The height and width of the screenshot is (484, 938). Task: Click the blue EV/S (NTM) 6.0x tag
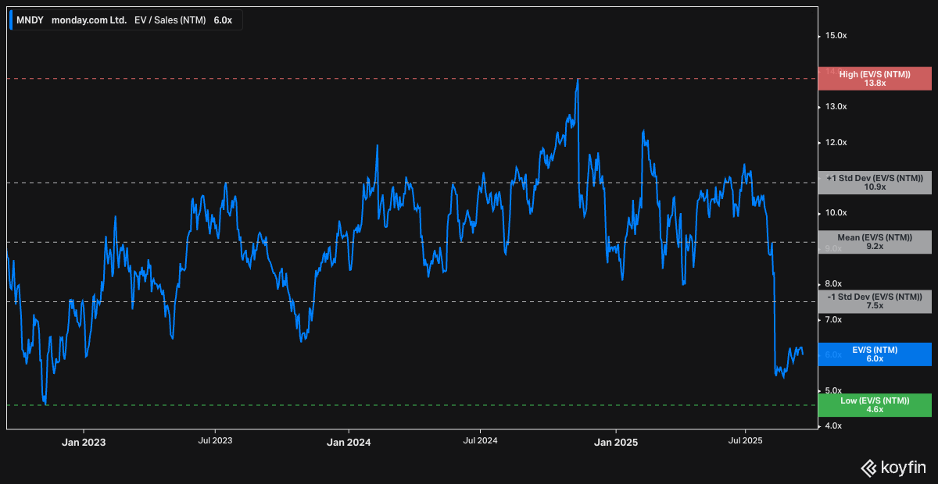pyautogui.click(x=875, y=354)
